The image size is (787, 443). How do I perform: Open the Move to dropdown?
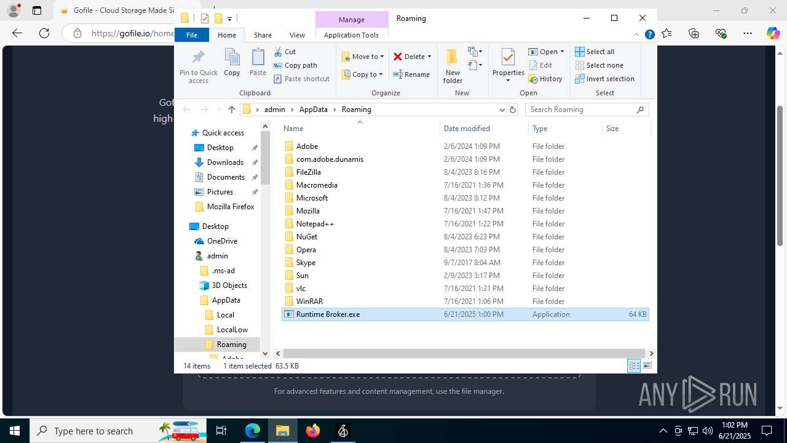coord(363,57)
